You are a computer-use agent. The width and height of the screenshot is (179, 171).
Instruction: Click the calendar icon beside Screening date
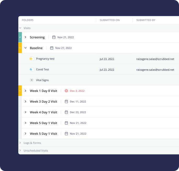coord(54,37)
